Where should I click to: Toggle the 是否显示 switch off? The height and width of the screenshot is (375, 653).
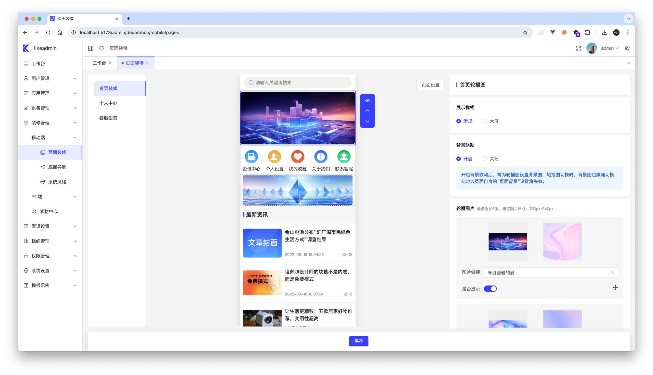pyautogui.click(x=490, y=289)
